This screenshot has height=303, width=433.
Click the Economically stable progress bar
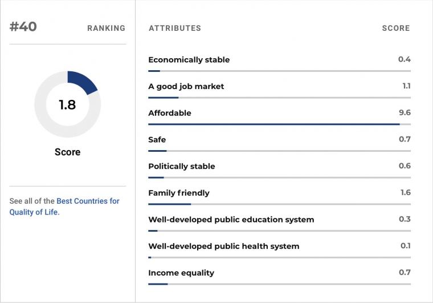pos(280,71)
